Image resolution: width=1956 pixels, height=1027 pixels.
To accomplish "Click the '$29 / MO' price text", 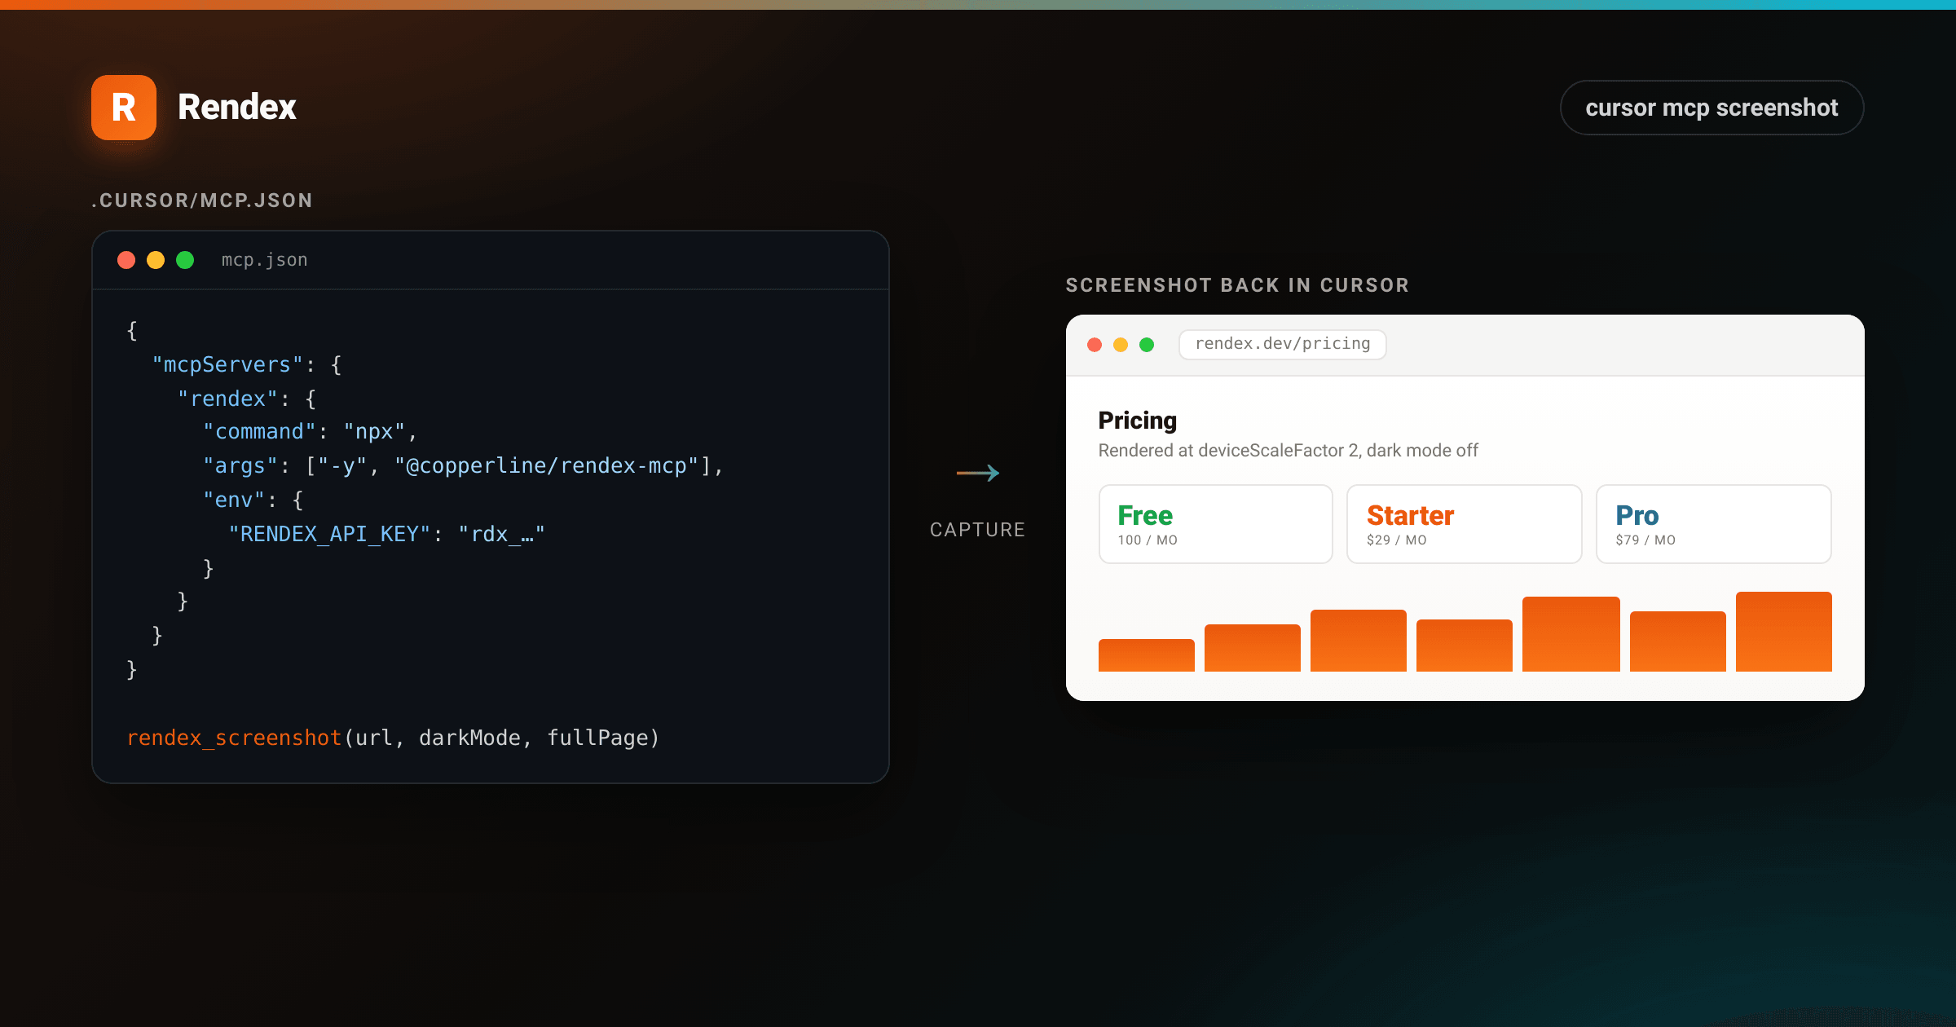I will [x=1397, y=540].
